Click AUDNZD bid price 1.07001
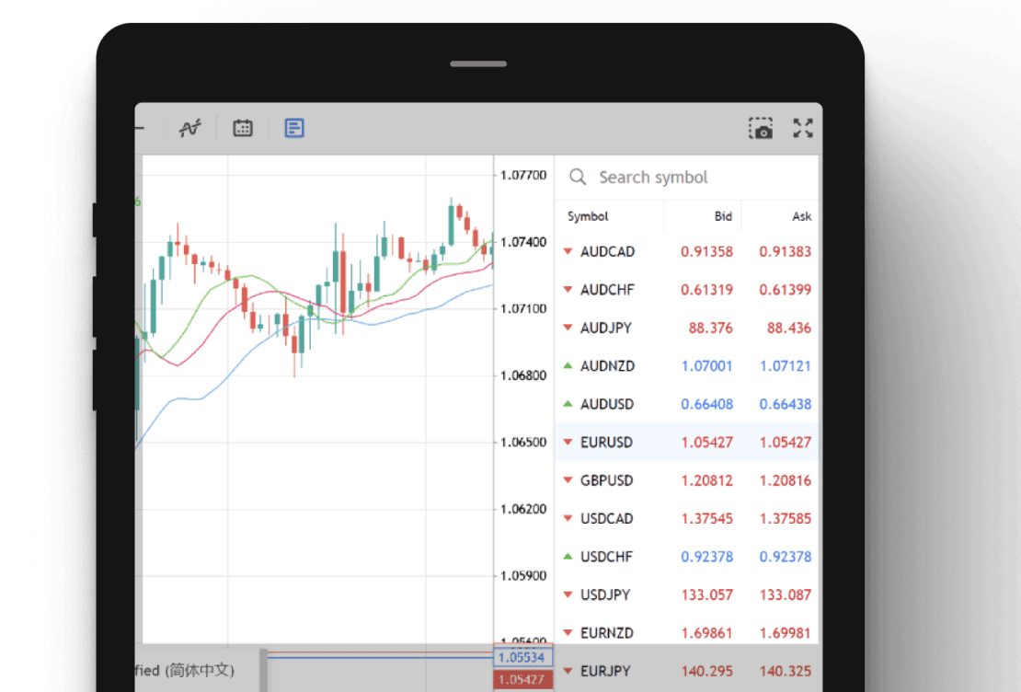Image resolution: width=1021 pixels, height=692 pixels. [x=706, y=366]
